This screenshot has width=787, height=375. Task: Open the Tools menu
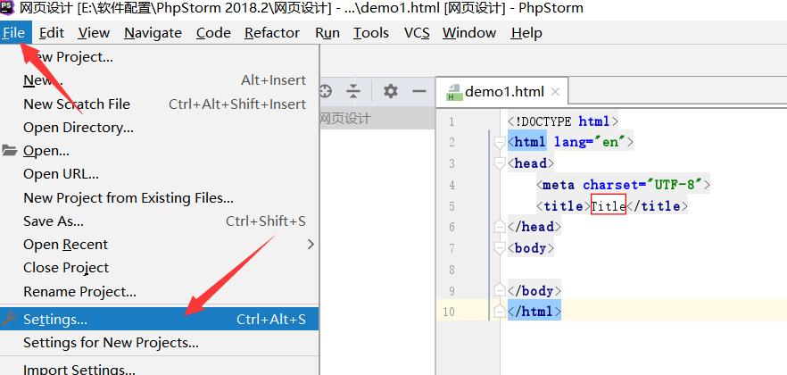coord(371,33)
